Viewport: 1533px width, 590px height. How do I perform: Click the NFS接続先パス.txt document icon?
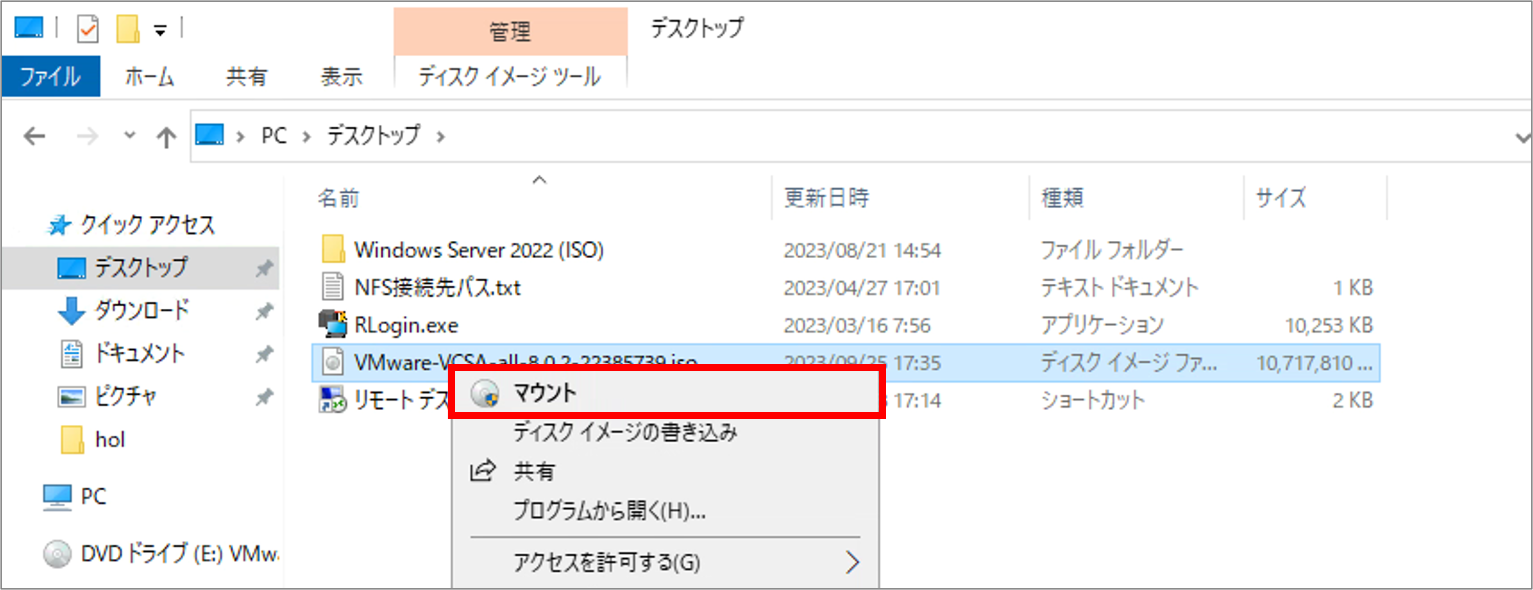[x=333, y=287]
